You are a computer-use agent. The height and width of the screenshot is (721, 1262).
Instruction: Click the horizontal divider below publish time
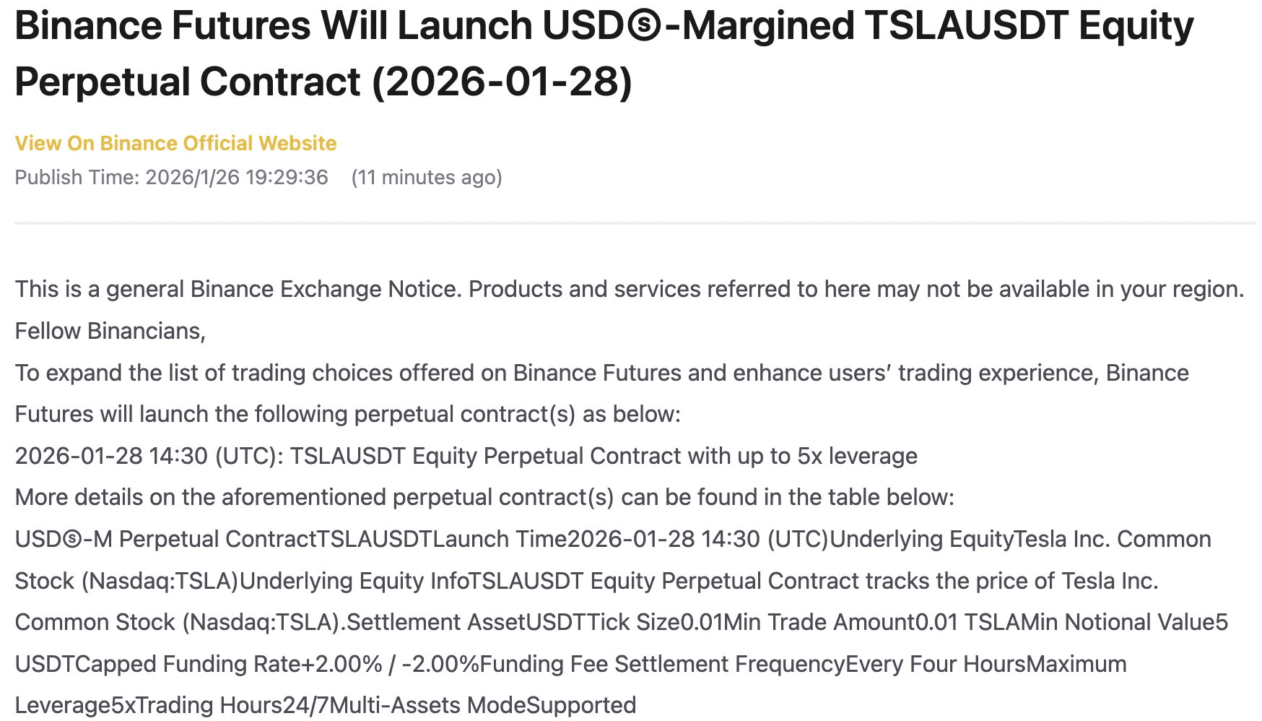click(634, 223)
